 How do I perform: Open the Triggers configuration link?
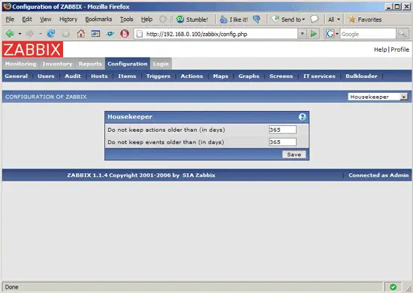tap(158, 76)
